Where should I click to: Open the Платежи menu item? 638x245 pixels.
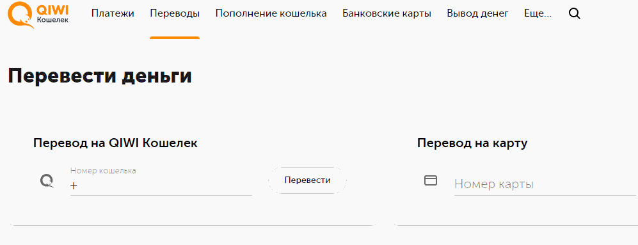tap(113, 13)
